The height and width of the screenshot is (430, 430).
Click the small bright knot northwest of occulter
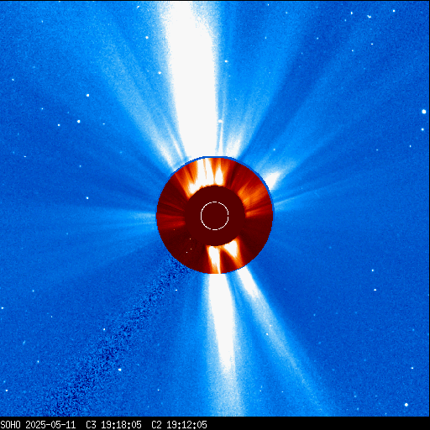click(272, 178)
